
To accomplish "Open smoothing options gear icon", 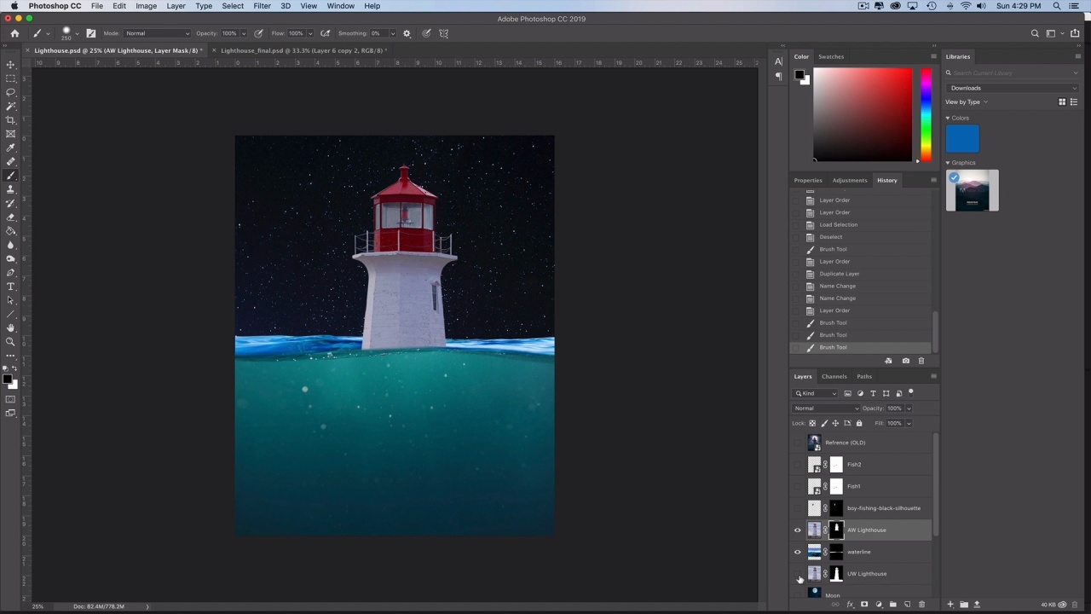I will (407, 33).
